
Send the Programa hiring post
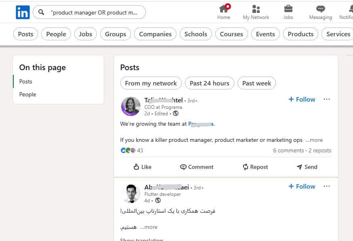[307, 167]
